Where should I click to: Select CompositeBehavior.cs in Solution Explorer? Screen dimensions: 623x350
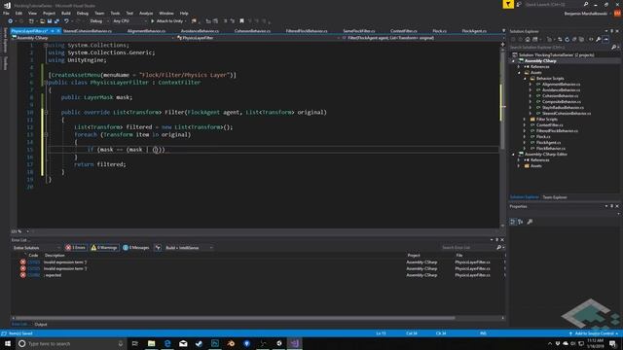click(x=561, y=102)
